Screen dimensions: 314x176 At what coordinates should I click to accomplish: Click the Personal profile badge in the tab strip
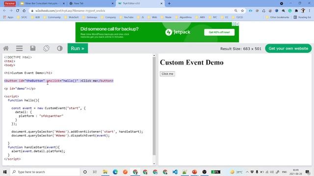(x=10, y=3)
